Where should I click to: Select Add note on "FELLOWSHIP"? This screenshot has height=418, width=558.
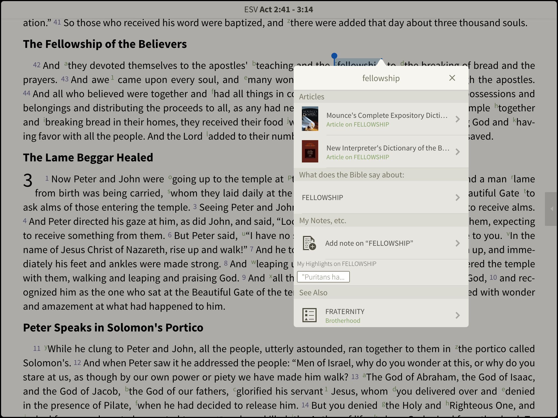381,243
